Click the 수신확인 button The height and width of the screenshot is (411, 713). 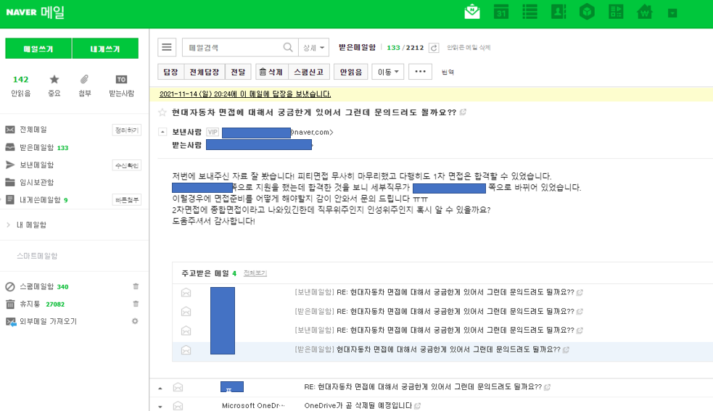126,165
